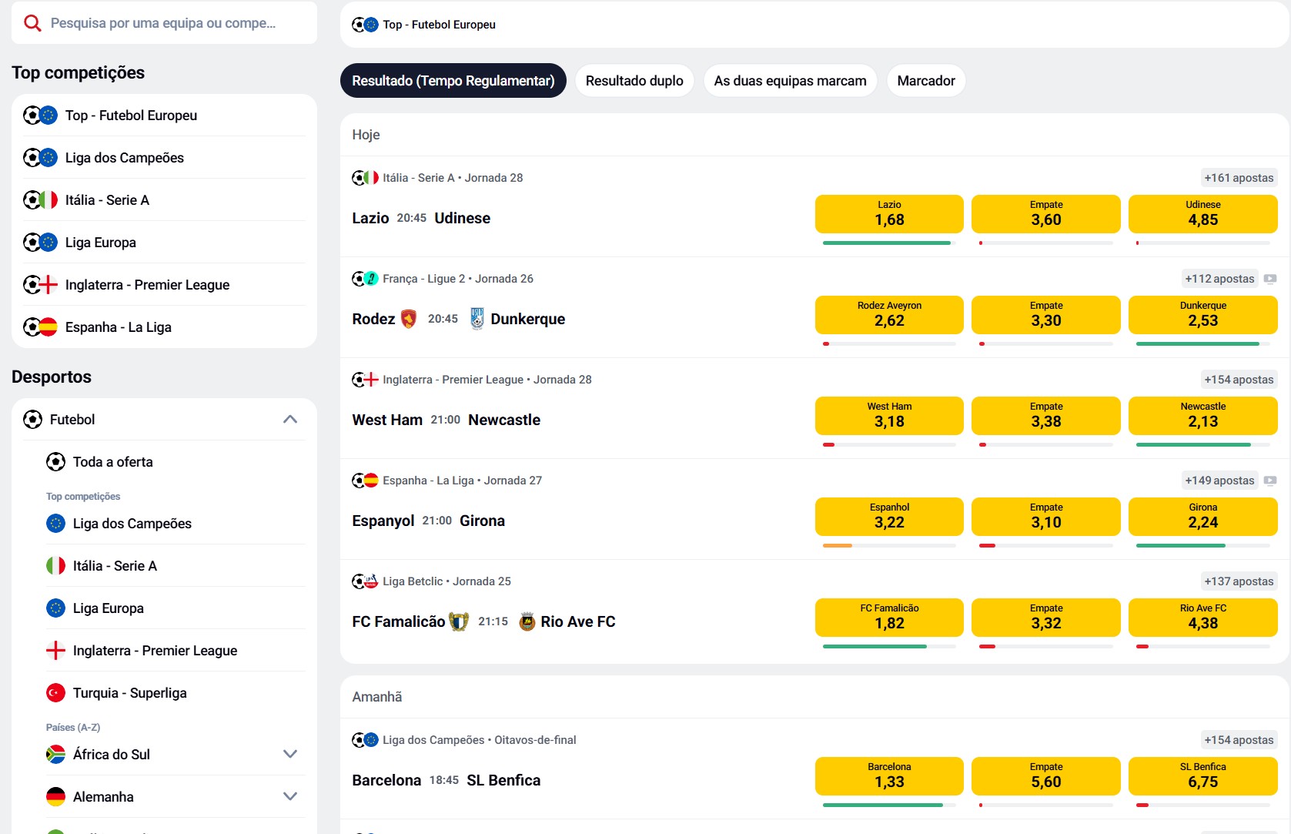The width and height of the screenshot is (1291, 834).
Task: Click the FC Famalicão club crest
Action: click(459, 621)
